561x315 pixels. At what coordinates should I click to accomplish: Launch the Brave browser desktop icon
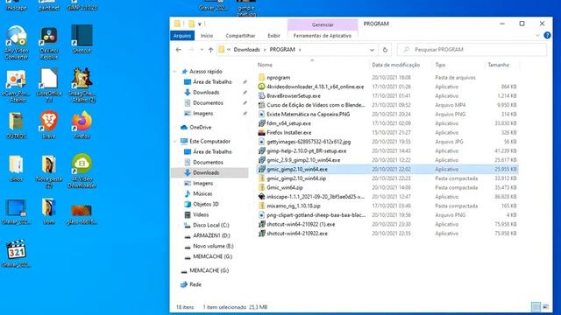coord(49,124)
